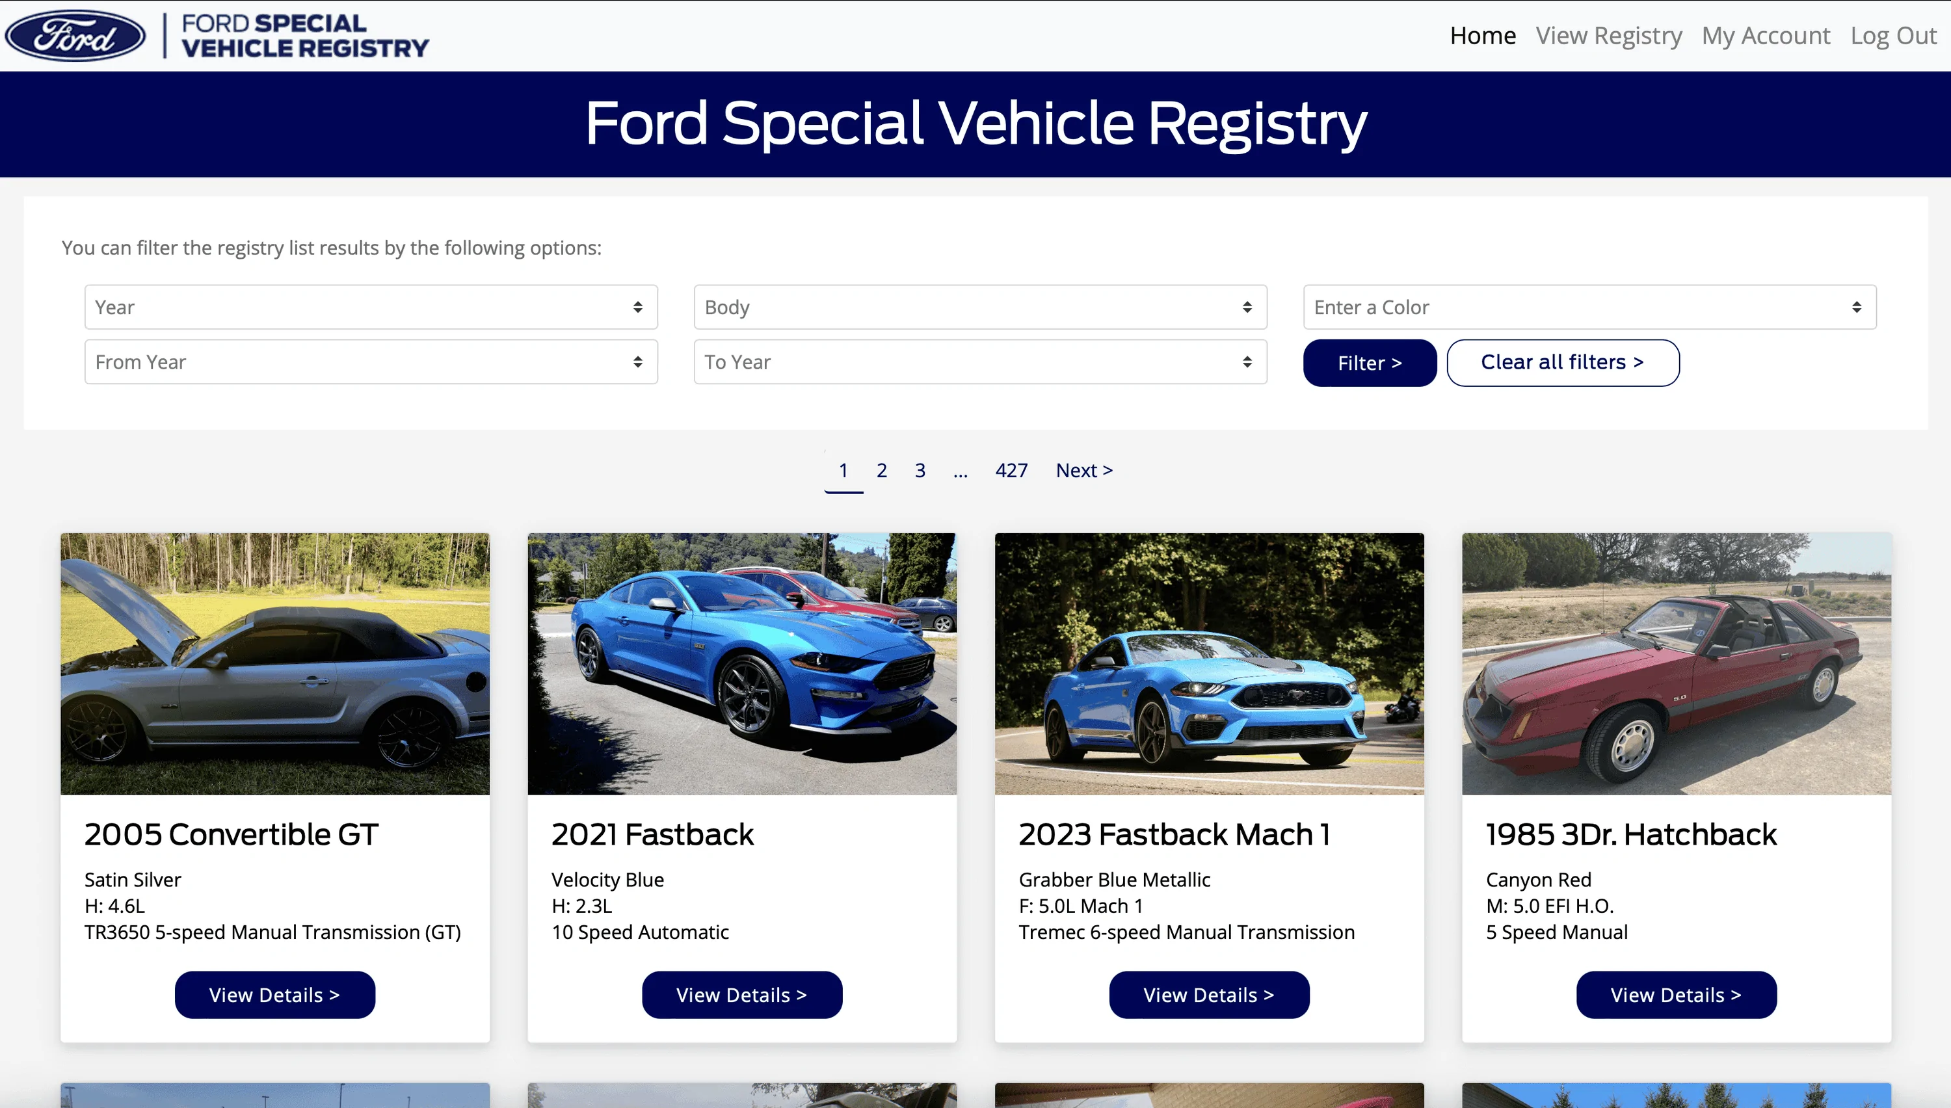Select pagination page 1
Screen dimensions: 1951x1108
click(843, 470)
